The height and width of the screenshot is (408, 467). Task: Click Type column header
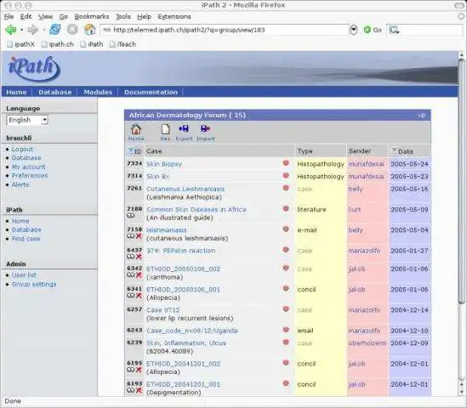(x=305, y=151)
